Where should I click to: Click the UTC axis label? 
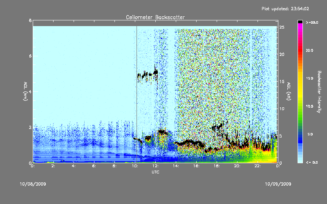155,172
